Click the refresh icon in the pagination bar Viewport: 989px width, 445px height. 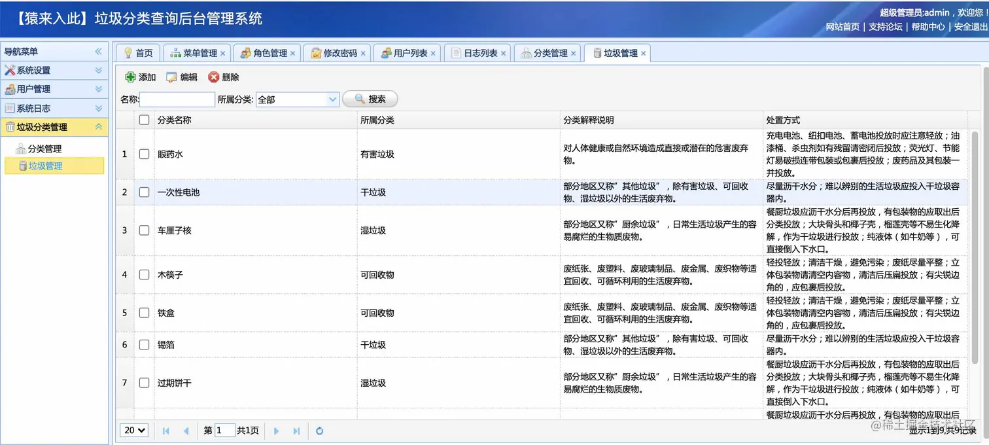click(x=319, y=431)
